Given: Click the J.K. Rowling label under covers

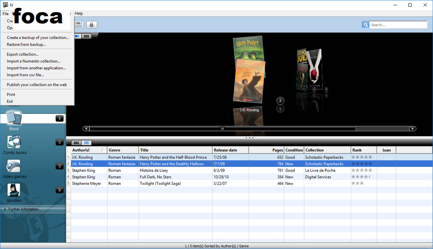Looking at the screenshot, I should coord(249,110).
